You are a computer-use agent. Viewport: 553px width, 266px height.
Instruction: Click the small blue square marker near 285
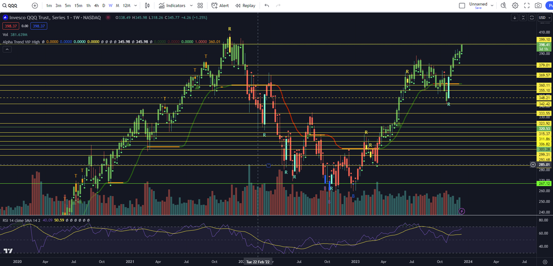point(269,165)
